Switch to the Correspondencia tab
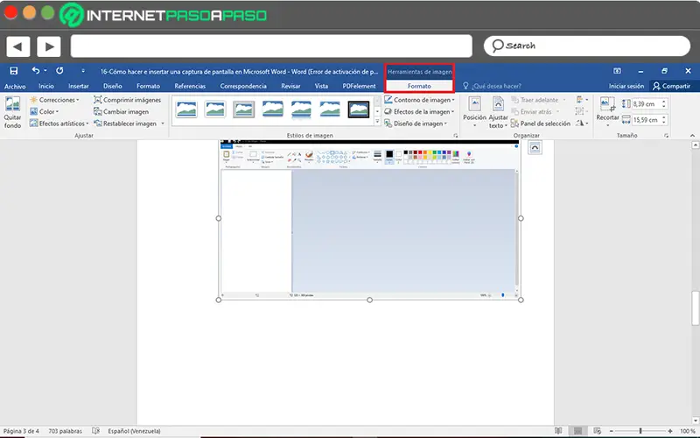Image resolution: width=700 pixels, height=438 pixels. coord(243,86)
